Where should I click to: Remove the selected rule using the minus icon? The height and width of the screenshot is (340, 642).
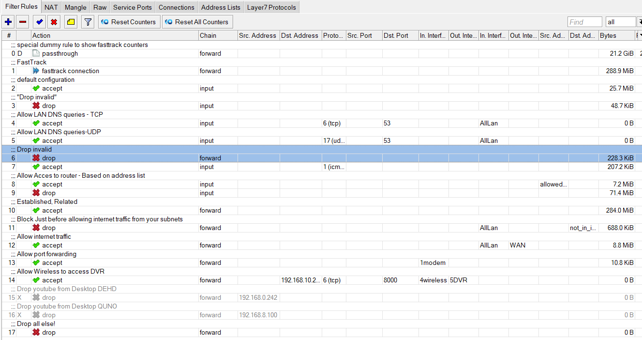point(22,22)
